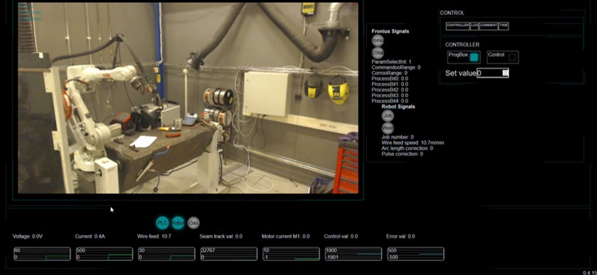The image size is (597, 275).
Task: Click the 'Motor current M1: 0.0' readout
Action: coord(286,236)
